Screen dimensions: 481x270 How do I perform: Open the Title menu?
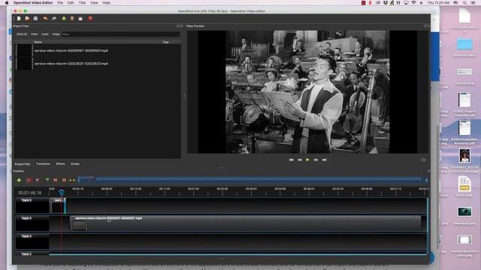(x=82, y=3)
